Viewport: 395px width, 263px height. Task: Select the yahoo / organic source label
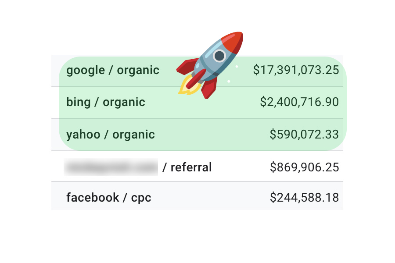111,135
